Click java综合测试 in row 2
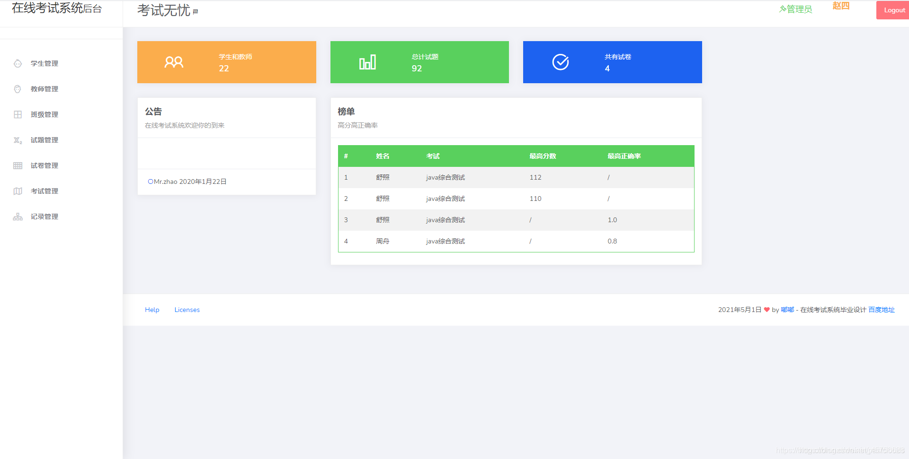This screenshot has width=909, height=459. click(x=446, y=199)
